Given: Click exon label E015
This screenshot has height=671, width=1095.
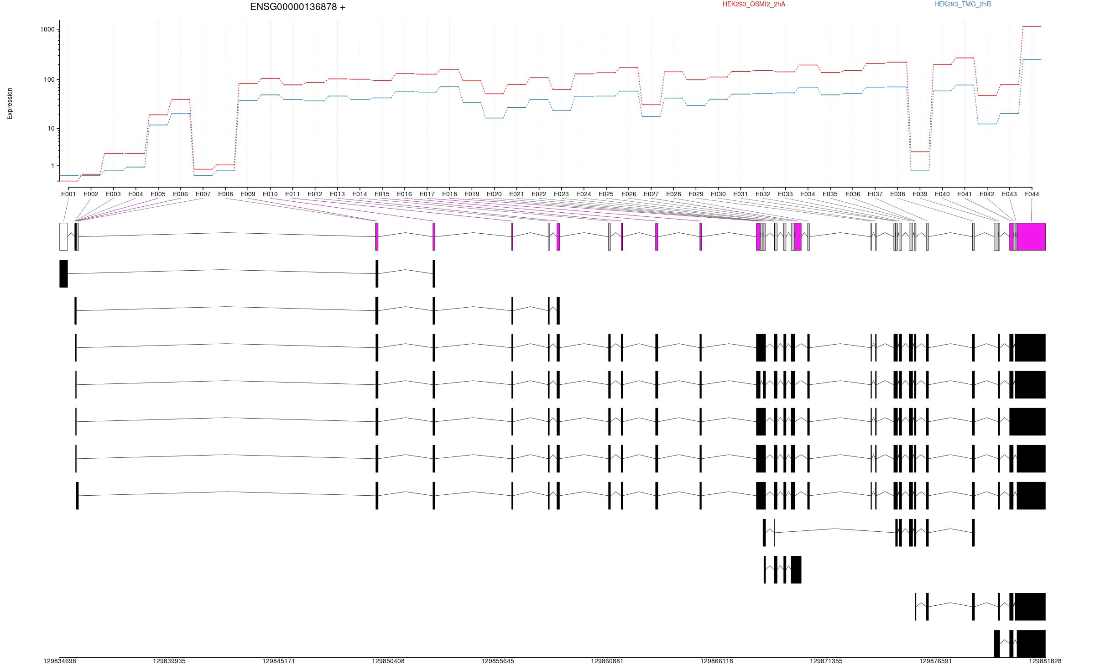Looking at the screenshot, I should pyautogui.click(x=382, y=194).
